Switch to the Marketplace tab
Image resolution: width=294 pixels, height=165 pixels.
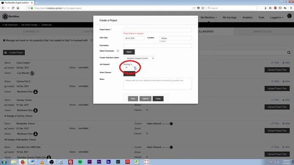coord(262,32)
